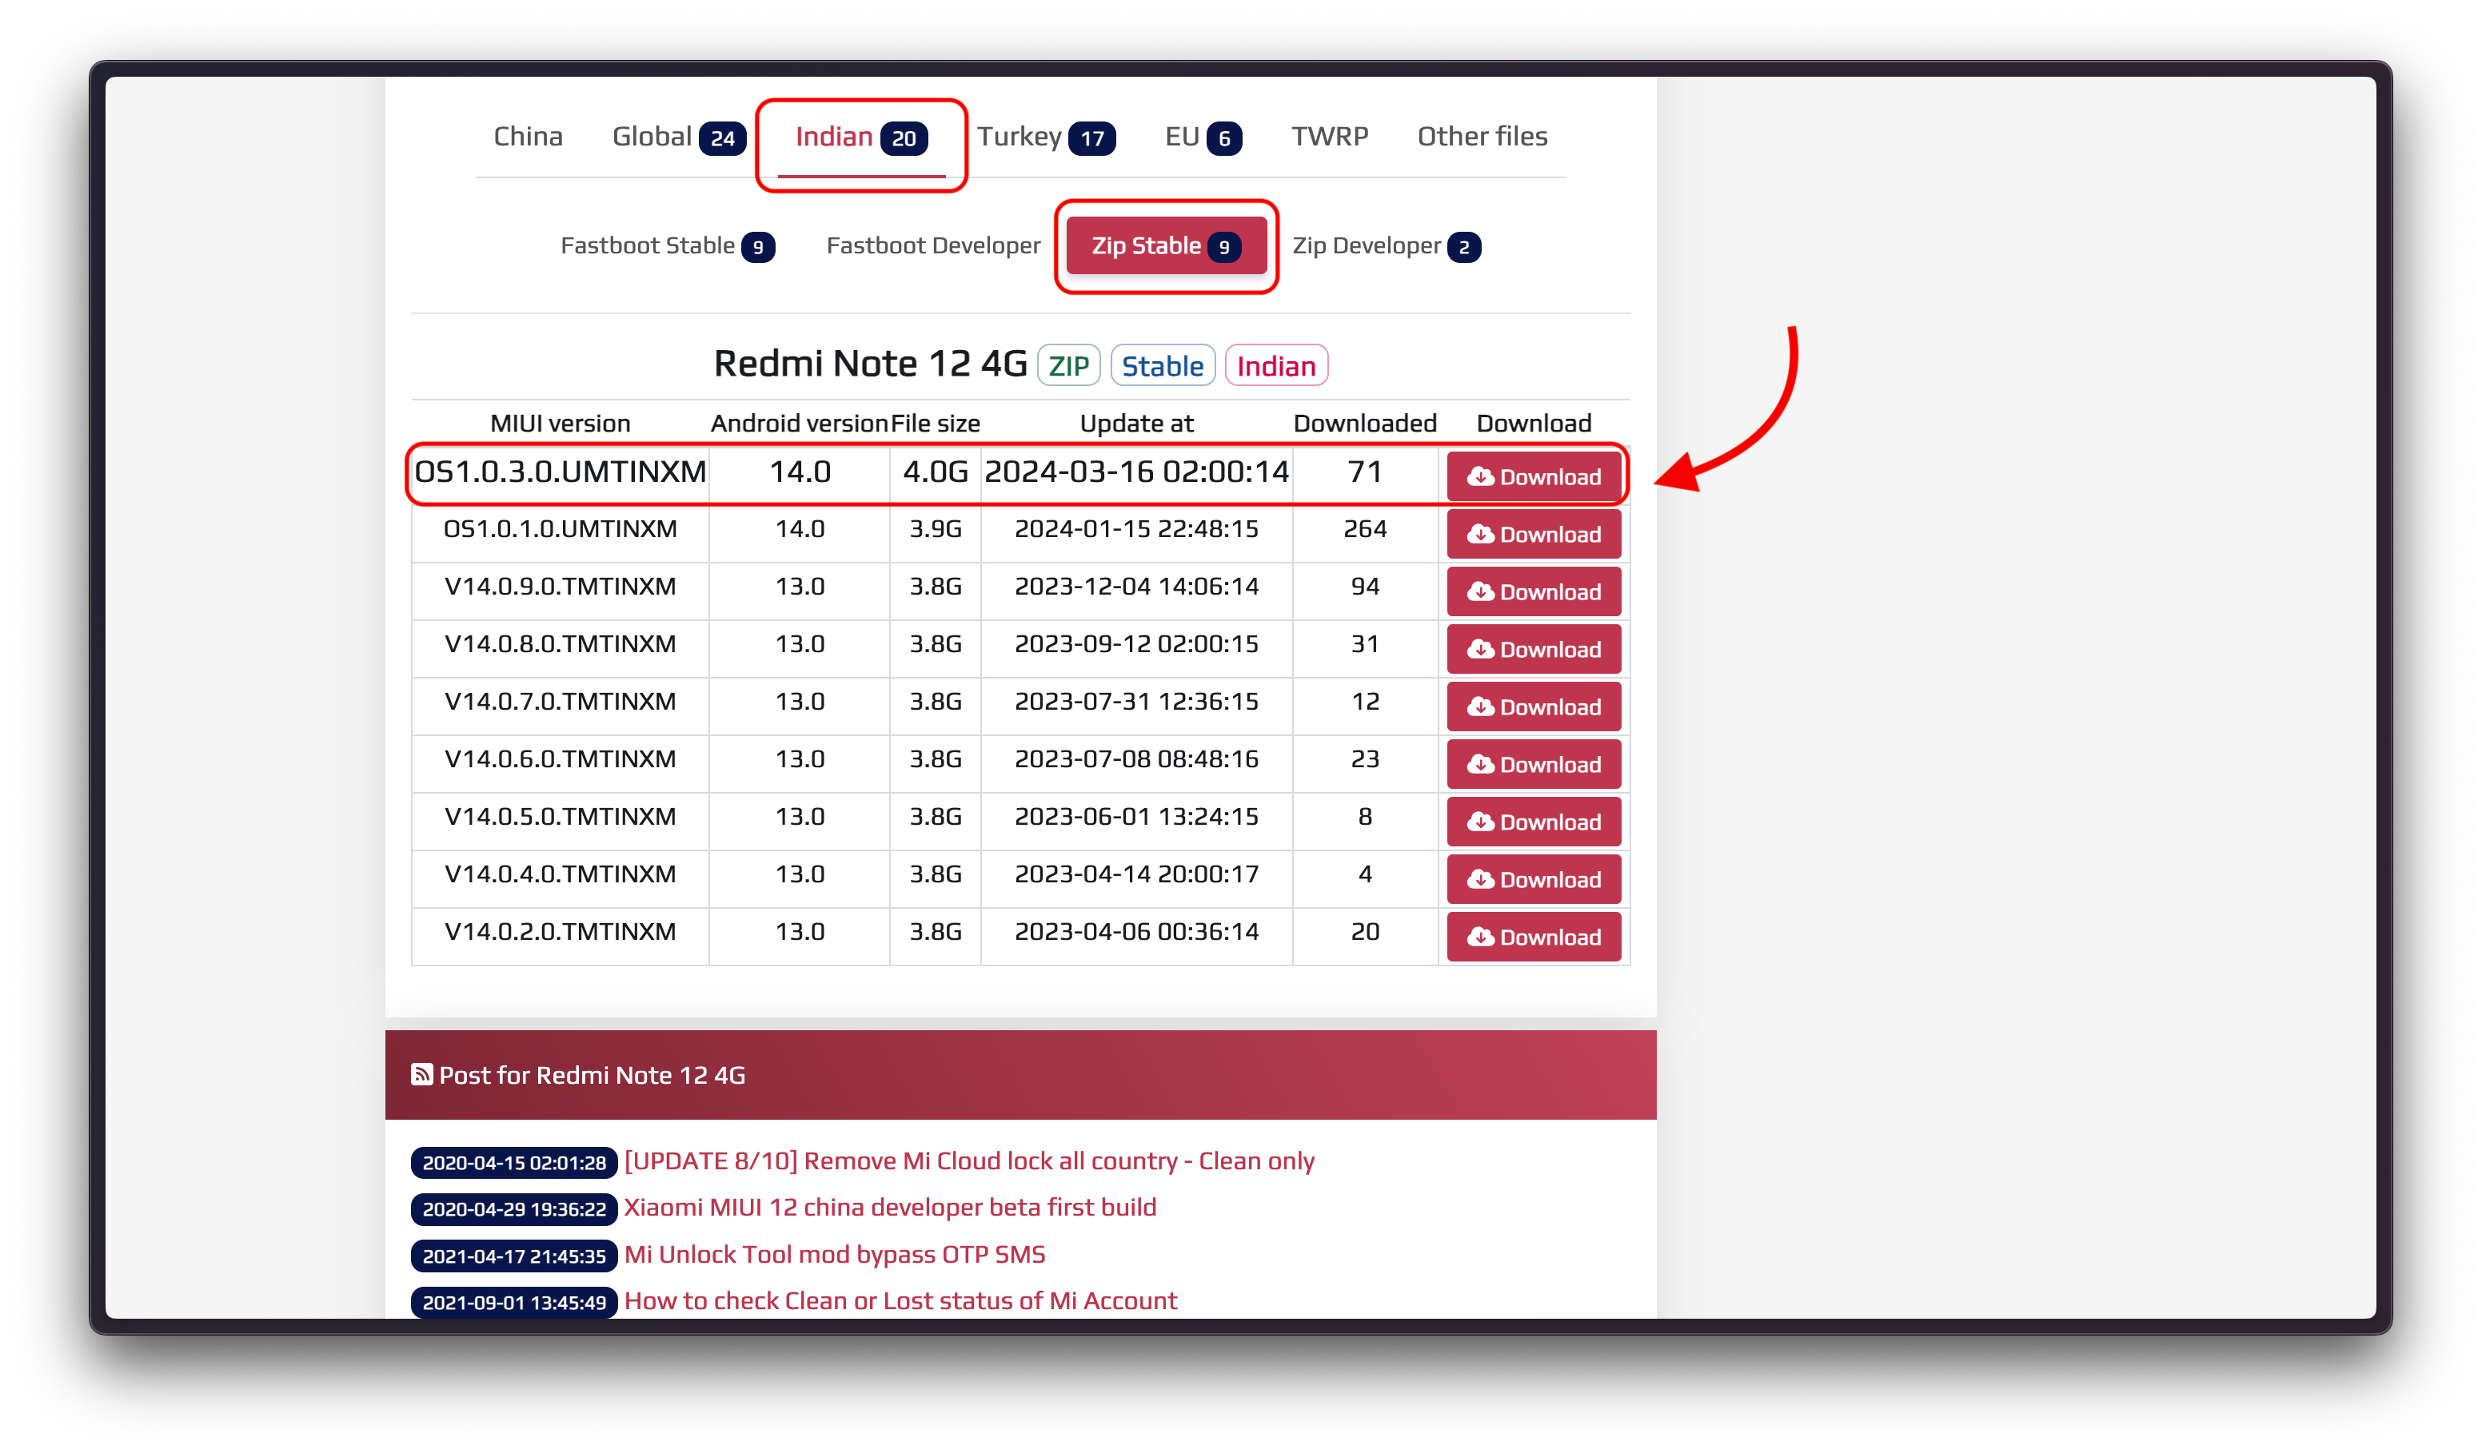Download OS1.0.3.0.UMTINXM ROM

click(1534, 477)
